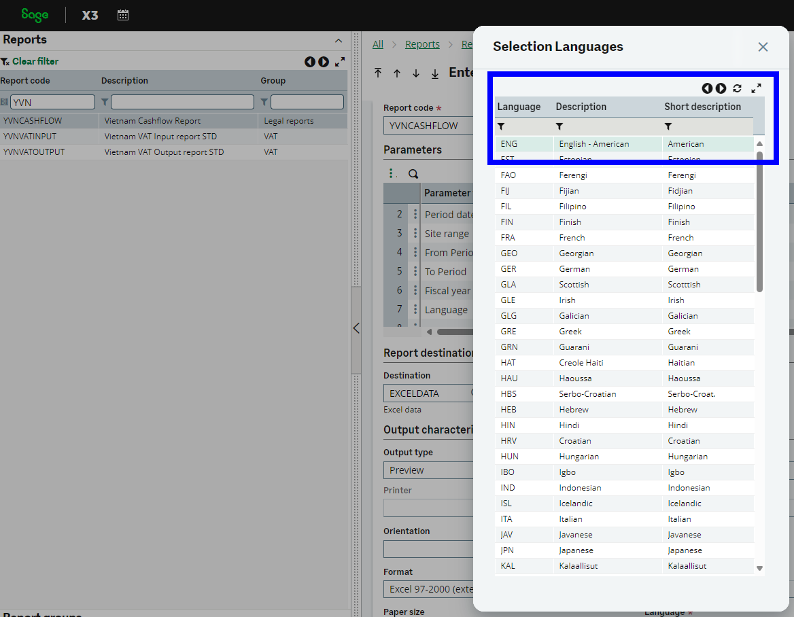Screen dimensions: 794x617
Task: Select the YVNVATINPUT report row
Action: (30, 137)
